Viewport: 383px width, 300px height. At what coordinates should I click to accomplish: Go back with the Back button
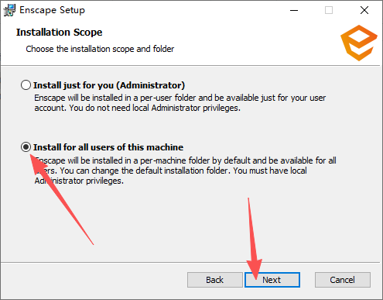[x=215, y=280]
